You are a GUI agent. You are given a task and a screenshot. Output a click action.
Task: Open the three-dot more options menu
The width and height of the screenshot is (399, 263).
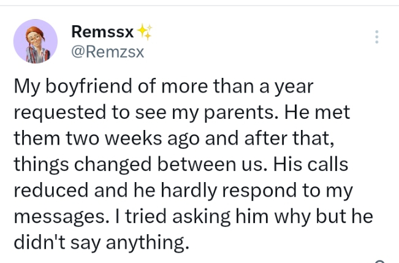(377, 37)
